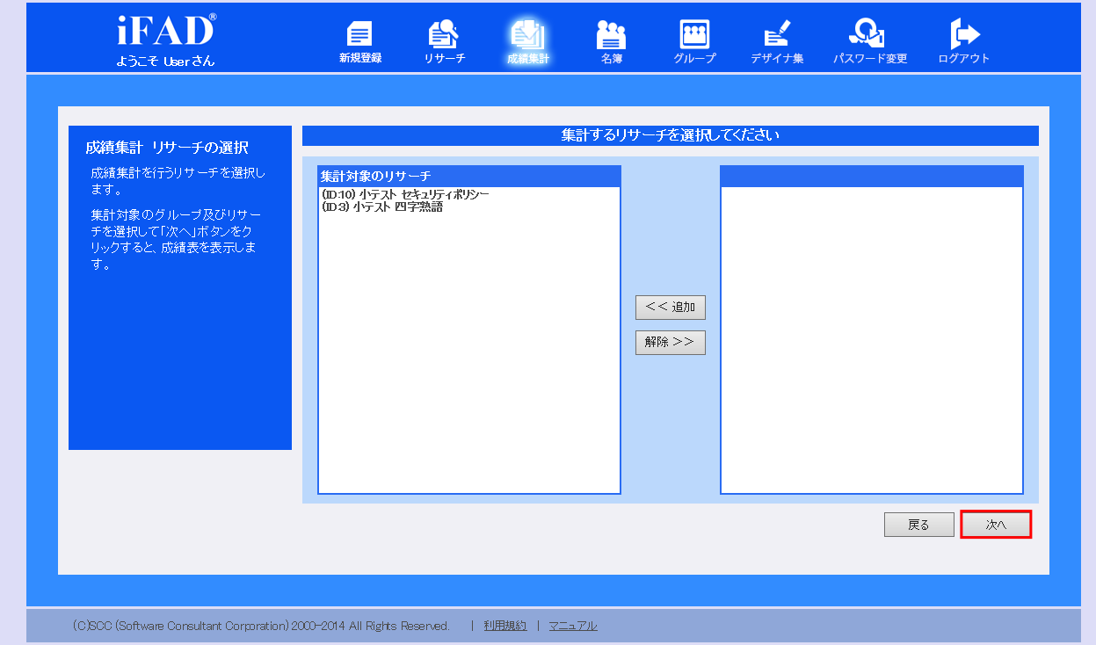Open the 利用規約 terms link
Viewport: 1096px width, 645px height.
click(x=505, y=626)
